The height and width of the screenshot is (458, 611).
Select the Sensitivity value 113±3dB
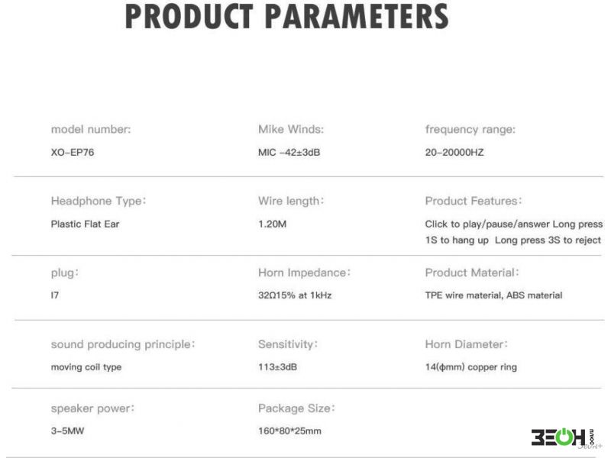pyautogui.click(x=277, y=367)
